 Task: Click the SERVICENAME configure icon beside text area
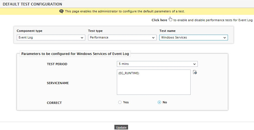[195, 72]
